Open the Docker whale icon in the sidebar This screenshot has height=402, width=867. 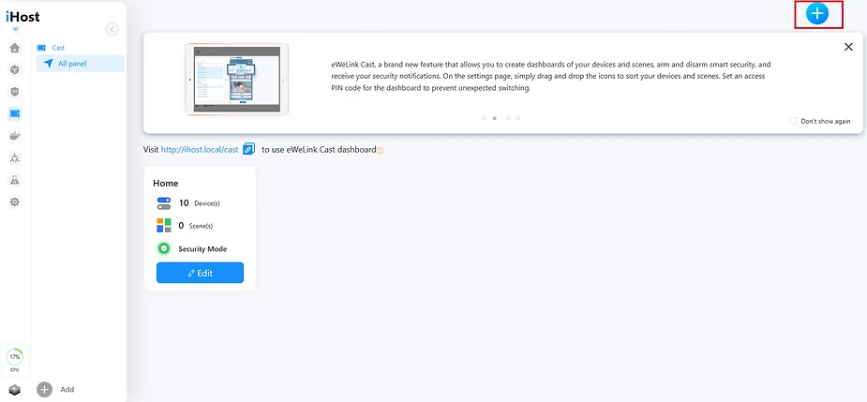tap(14, 136)
